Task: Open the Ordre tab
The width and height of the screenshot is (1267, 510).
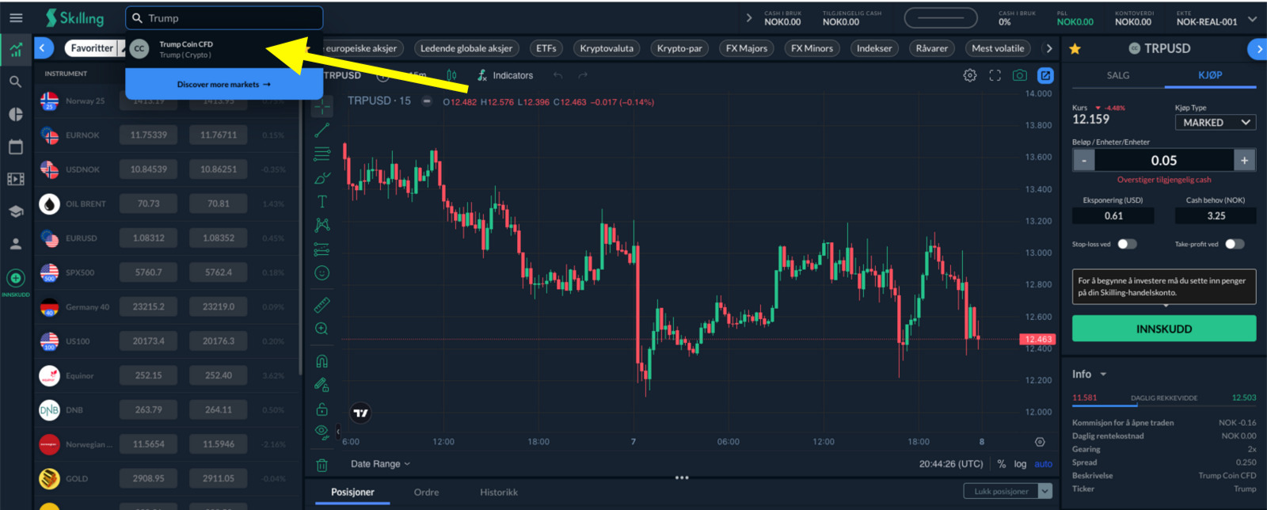Action: 426,493
